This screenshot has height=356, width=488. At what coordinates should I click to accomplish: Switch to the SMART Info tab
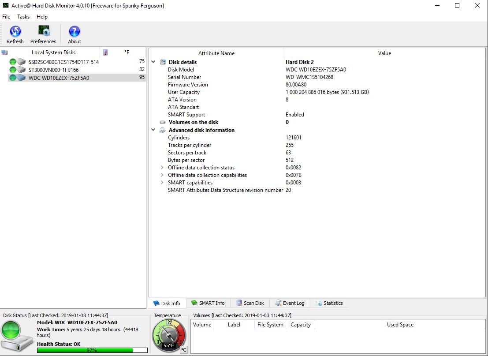click(x=208, y=303)
